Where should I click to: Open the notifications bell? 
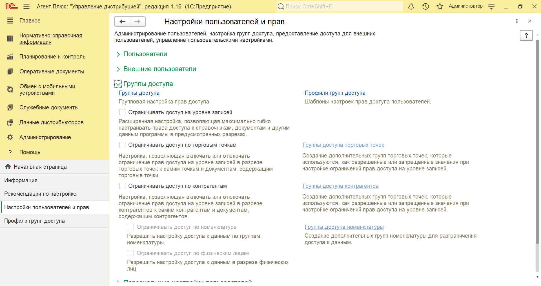point(411,6)
